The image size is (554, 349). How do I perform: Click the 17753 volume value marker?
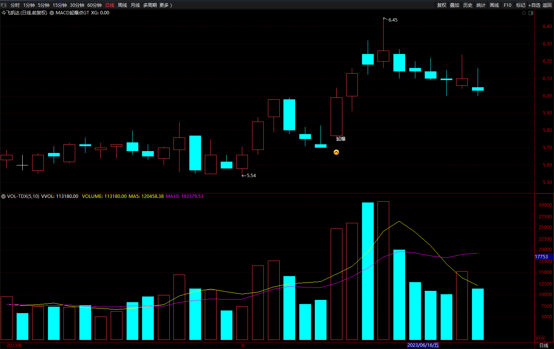[543, 257]
